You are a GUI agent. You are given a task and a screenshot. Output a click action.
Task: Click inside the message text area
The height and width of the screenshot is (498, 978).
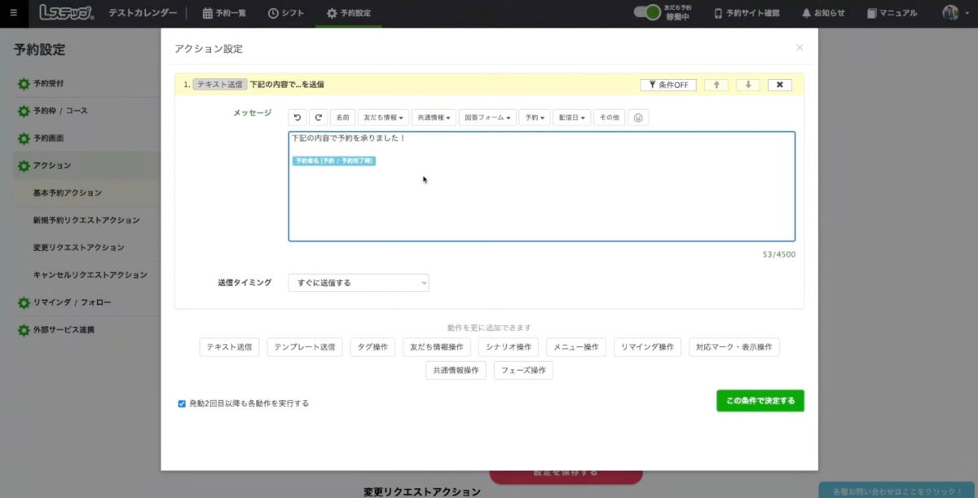click(x=541, y=204)
